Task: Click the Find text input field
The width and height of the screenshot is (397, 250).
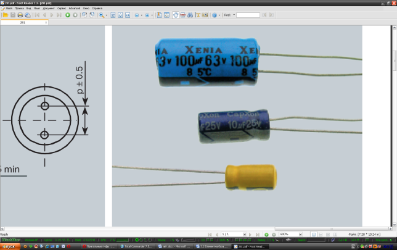Action: [248, 15]
